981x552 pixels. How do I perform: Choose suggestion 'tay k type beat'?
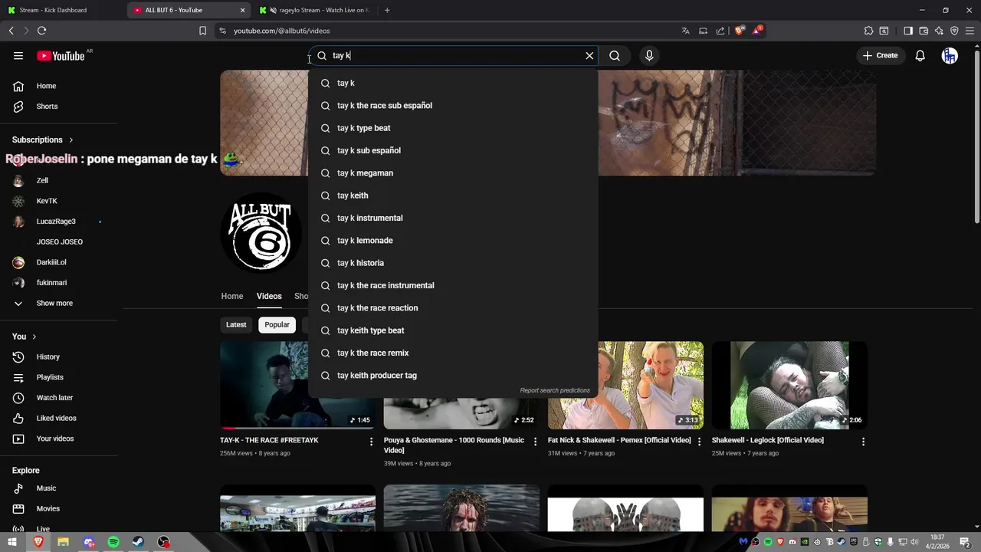click(x=453, y=128)
